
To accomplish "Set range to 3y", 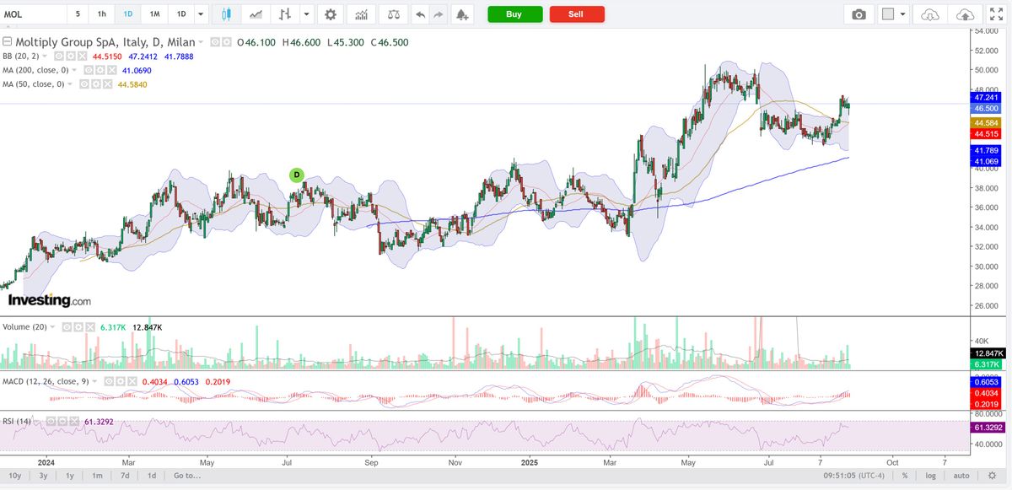I will 43,476.
